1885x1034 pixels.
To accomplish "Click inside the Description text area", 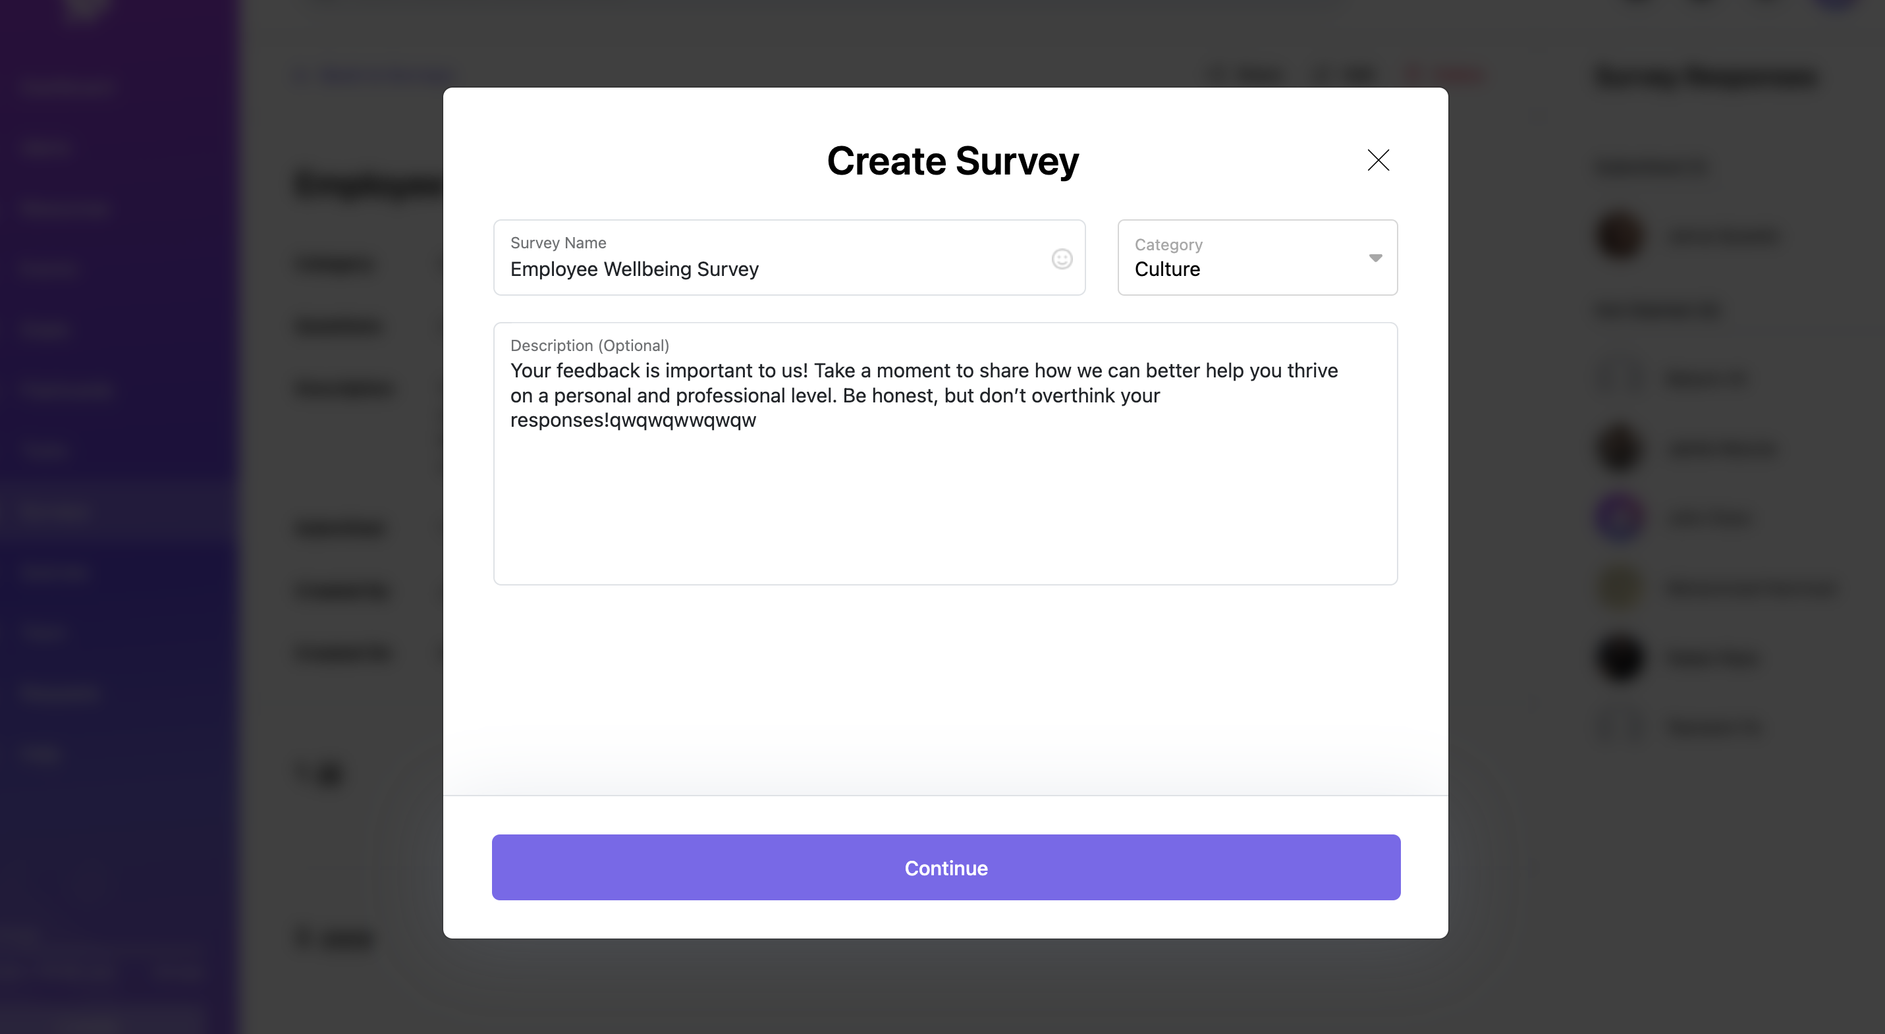I will point(945,454).
